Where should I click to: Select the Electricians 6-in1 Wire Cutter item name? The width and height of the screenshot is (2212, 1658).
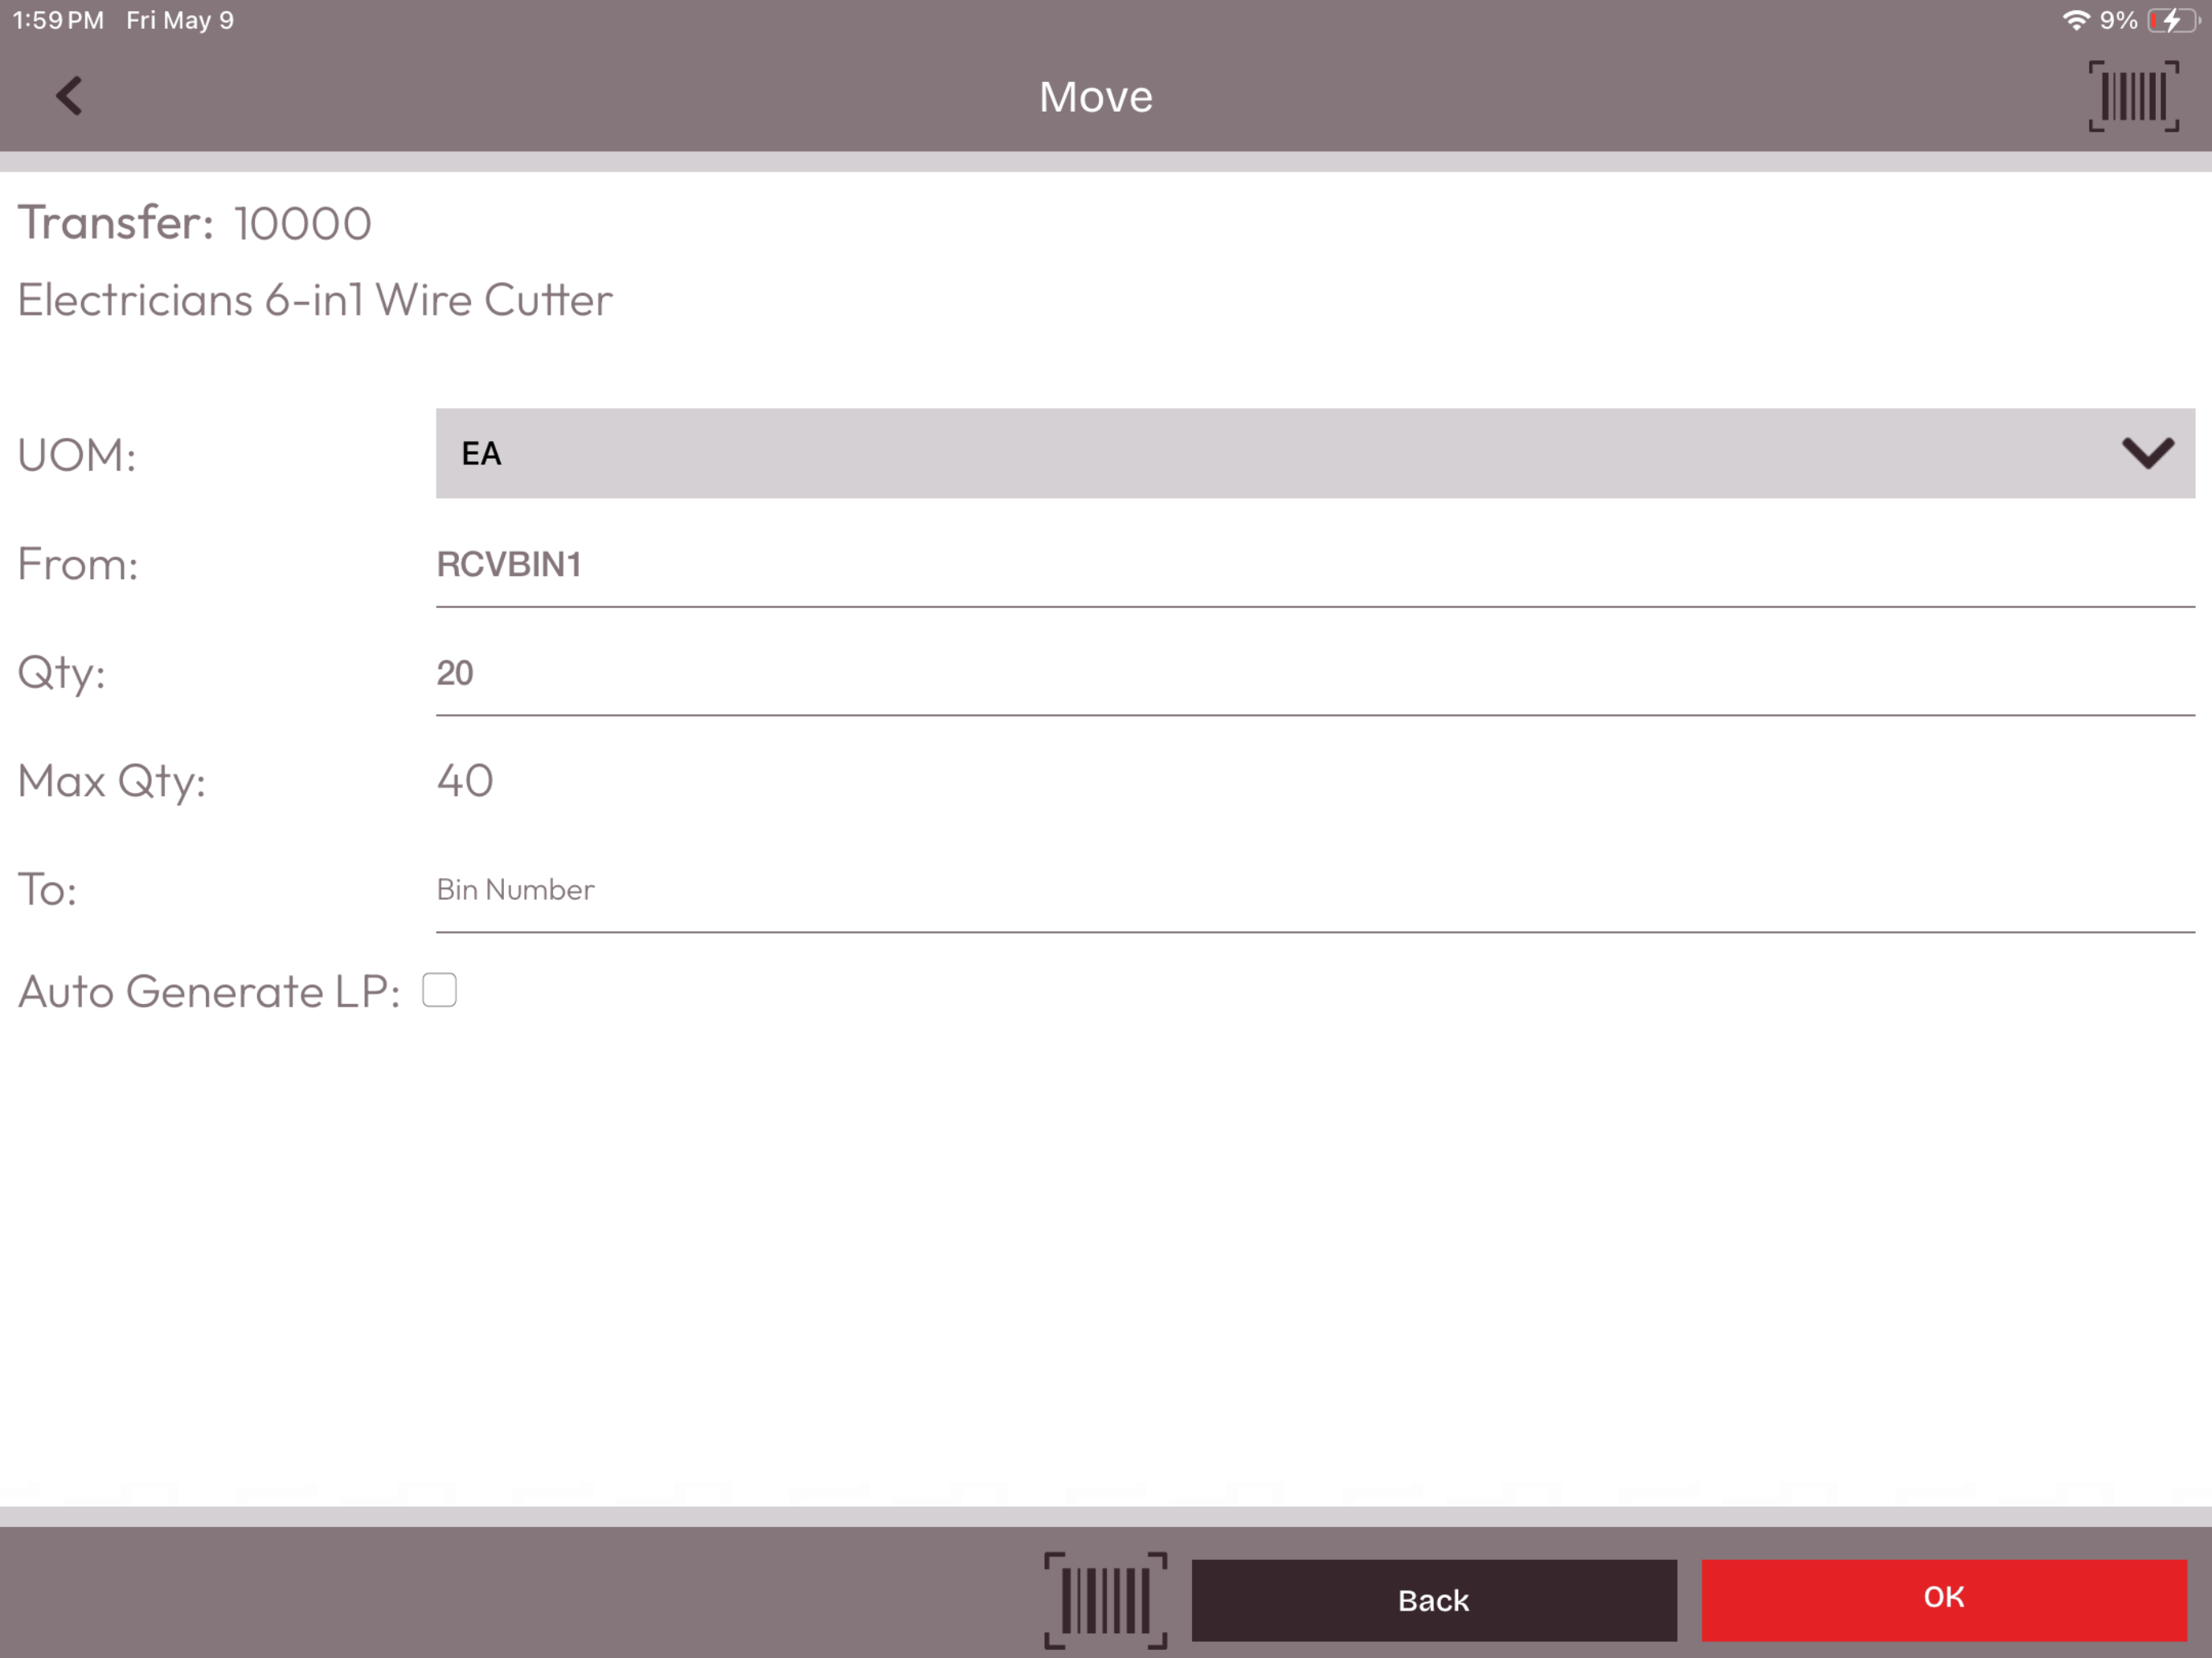pos(315,300)
